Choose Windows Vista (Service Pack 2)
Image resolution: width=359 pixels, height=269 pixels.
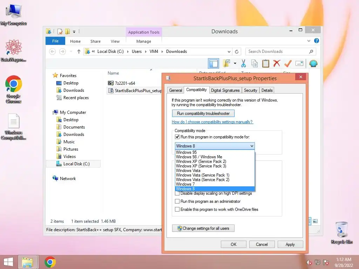coord(215,180)
